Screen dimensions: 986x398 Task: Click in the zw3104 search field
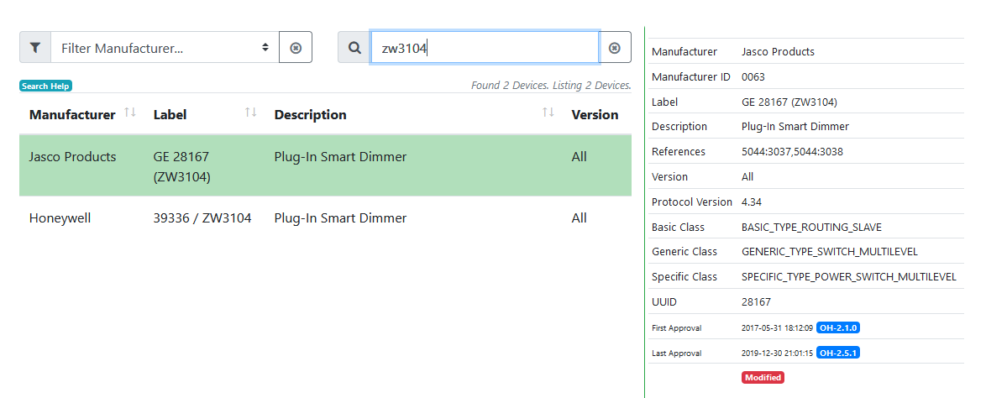(x=485, y=48)
